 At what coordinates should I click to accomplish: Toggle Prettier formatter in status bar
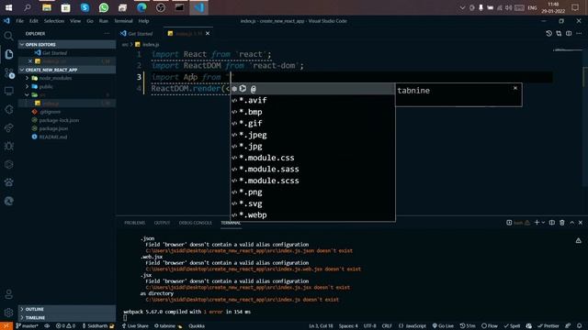click(549, 326)
